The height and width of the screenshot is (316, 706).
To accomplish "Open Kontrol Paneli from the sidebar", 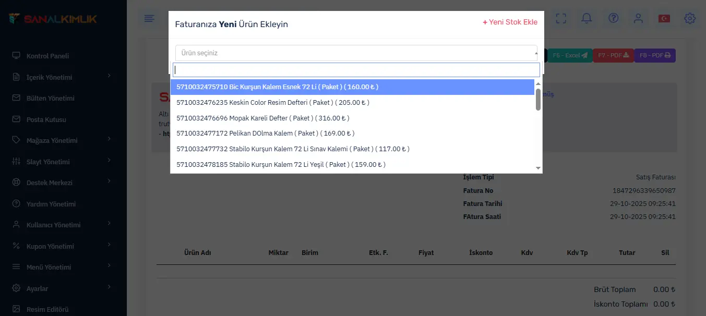I will coord(47,56).
